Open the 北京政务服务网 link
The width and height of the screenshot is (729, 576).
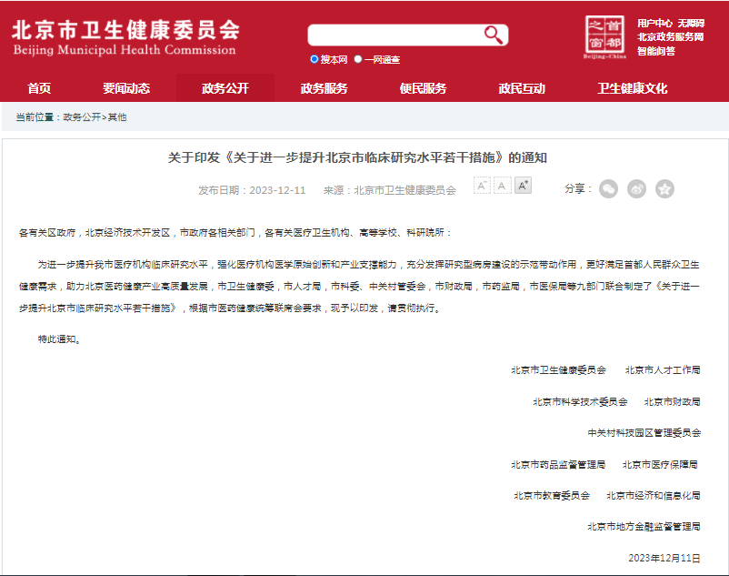[670, 36]
